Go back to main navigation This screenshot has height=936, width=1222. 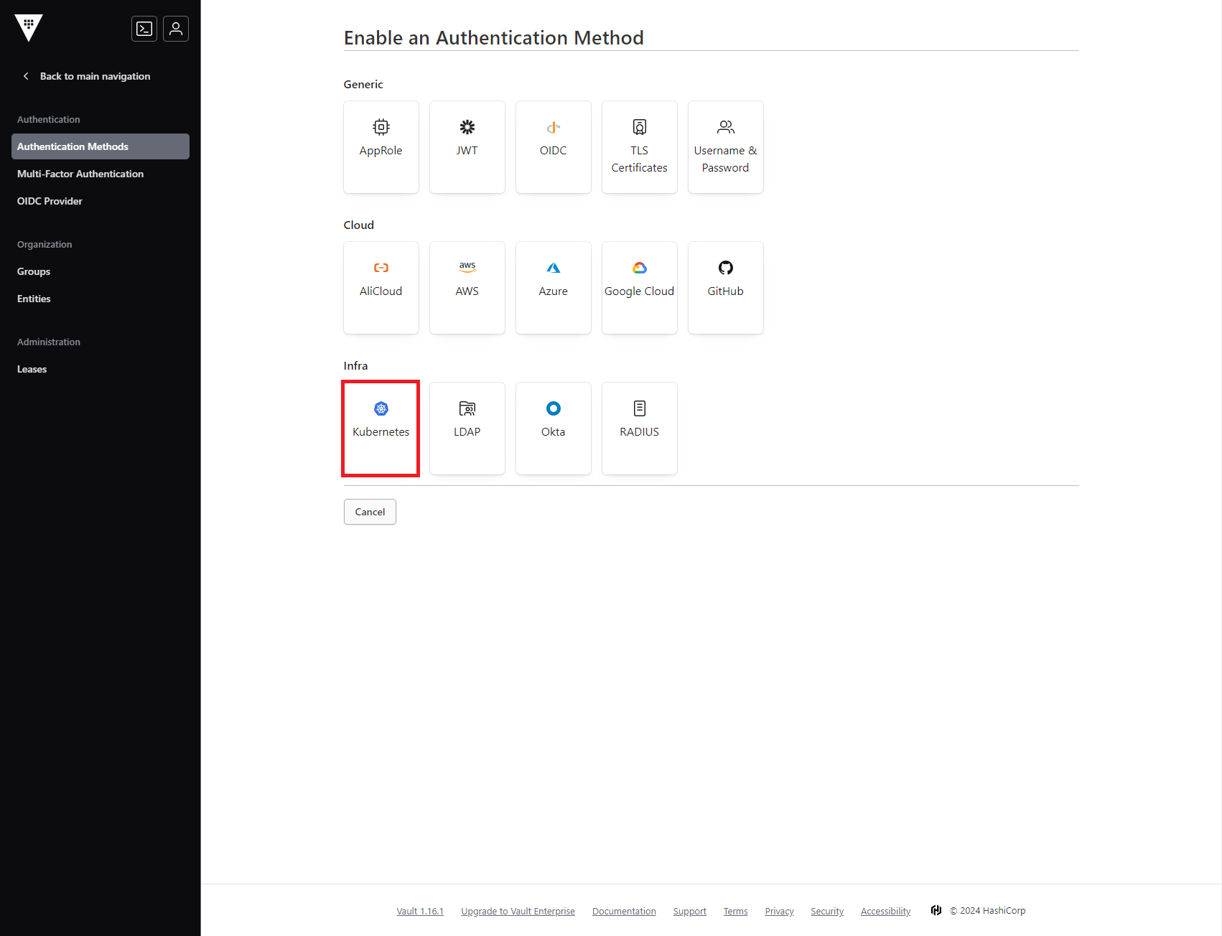[87, 76]
